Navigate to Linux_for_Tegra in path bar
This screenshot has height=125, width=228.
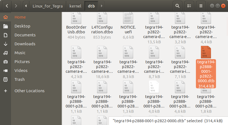point(47,6)
